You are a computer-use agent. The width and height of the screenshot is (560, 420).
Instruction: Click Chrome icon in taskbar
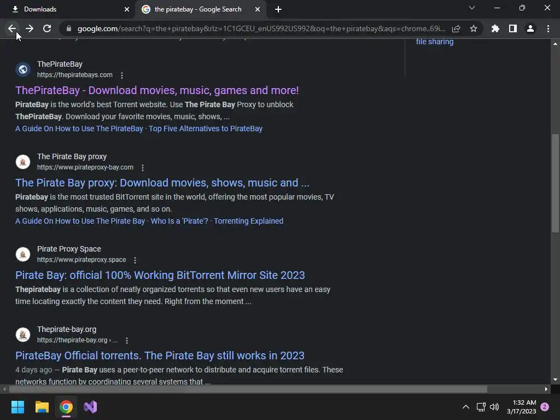[x=66, y=407]
